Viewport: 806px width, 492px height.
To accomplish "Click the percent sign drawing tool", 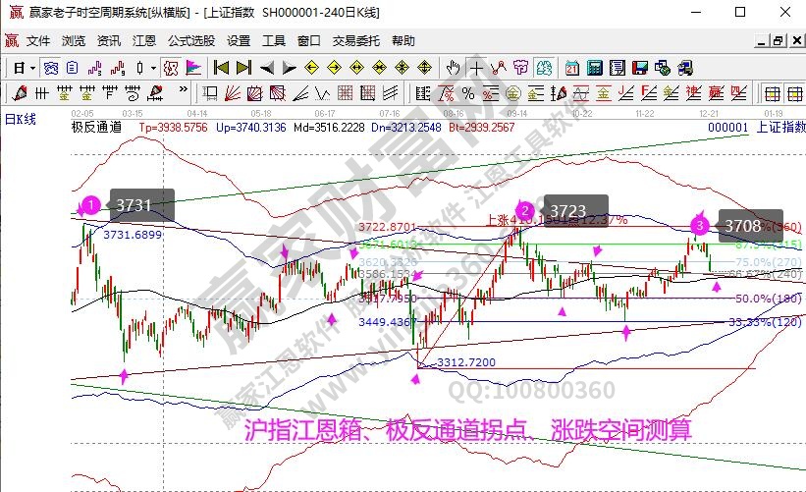I will pyautogui.click(x=468, y=94).
